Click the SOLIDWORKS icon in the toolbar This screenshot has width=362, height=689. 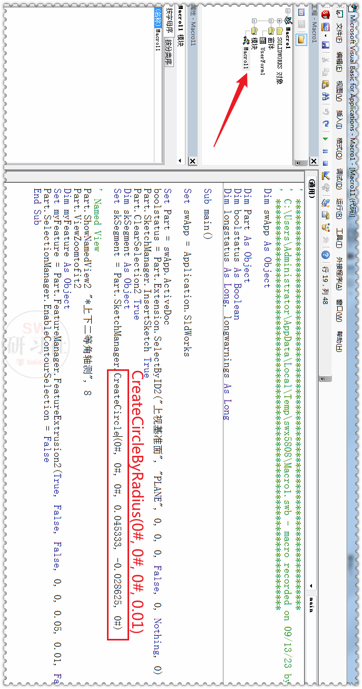326,14
